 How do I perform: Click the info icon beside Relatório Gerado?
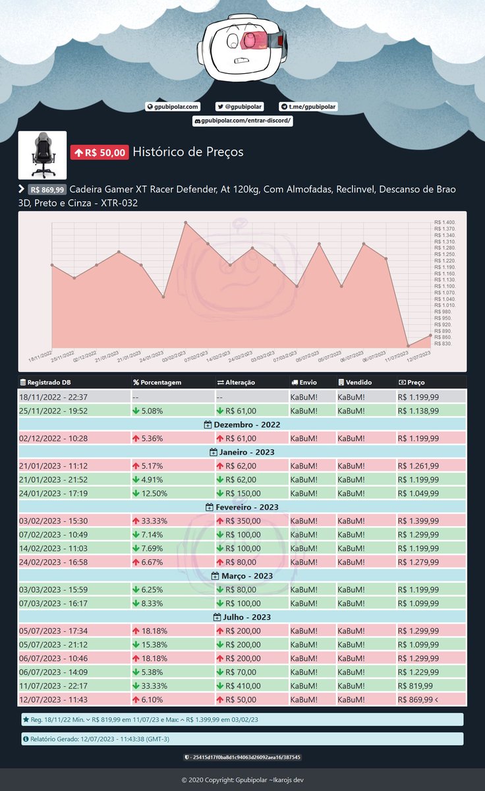click(x=26, y=739)
